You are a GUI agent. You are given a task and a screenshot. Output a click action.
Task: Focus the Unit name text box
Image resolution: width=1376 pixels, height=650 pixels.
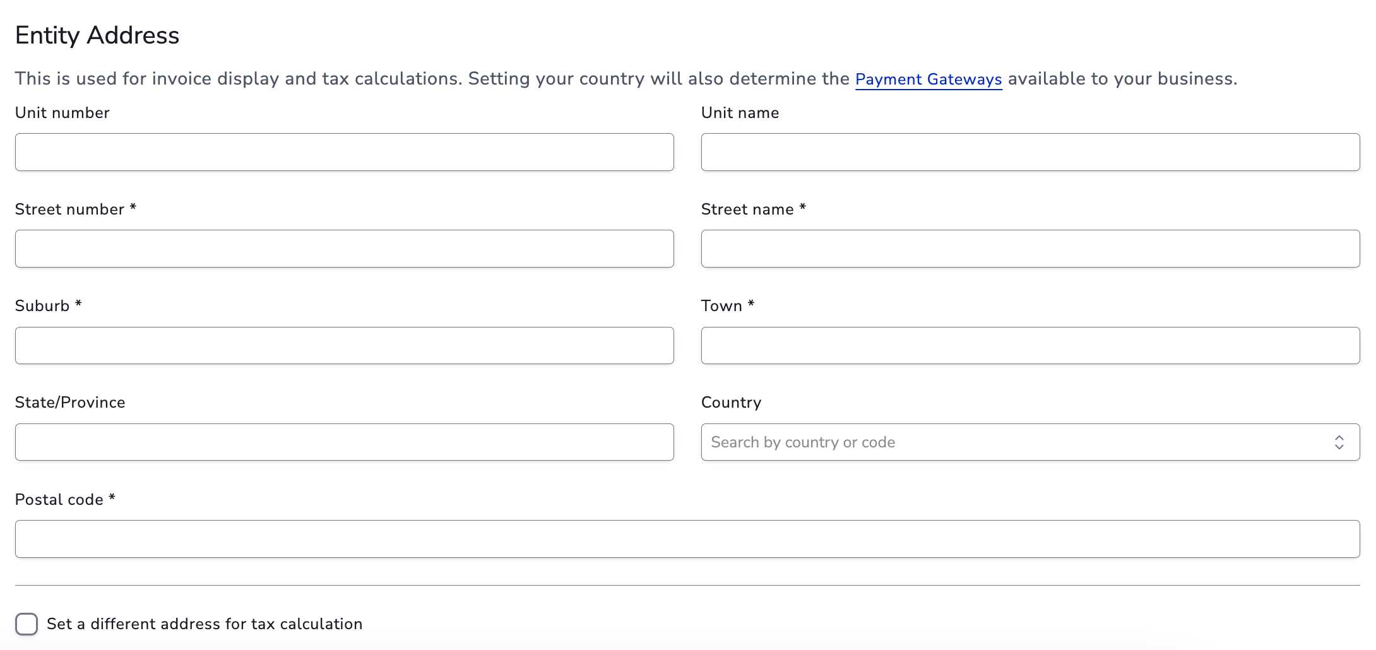1030,152
